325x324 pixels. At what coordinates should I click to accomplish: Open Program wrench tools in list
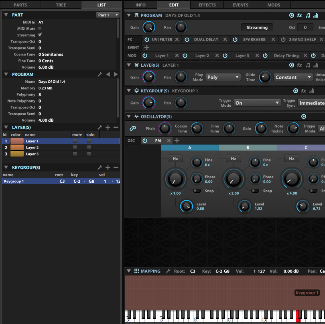pyautogui.click(x=100, y=74)
